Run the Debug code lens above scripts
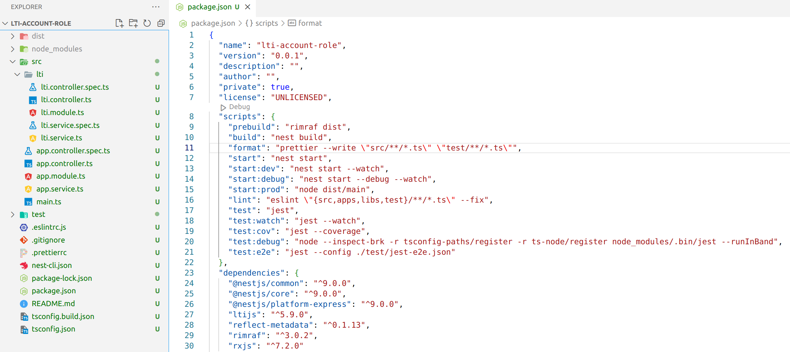This screenshot has width=790, height=352. point(235,107)
